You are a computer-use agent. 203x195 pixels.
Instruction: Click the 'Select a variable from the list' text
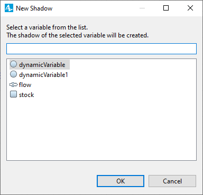click(47, 27)
